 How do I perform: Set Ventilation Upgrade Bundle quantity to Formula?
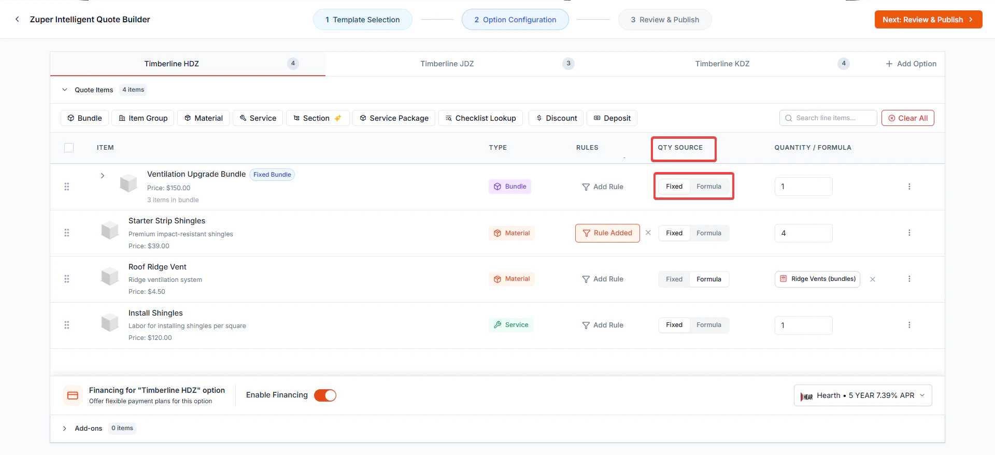tap(709, 187)
